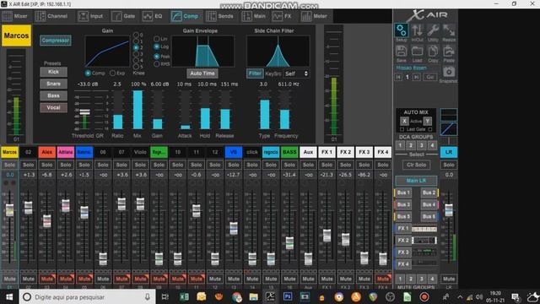Select DCA group 1
The width and height of the screenshot is (540, 304).
(400, 145)
